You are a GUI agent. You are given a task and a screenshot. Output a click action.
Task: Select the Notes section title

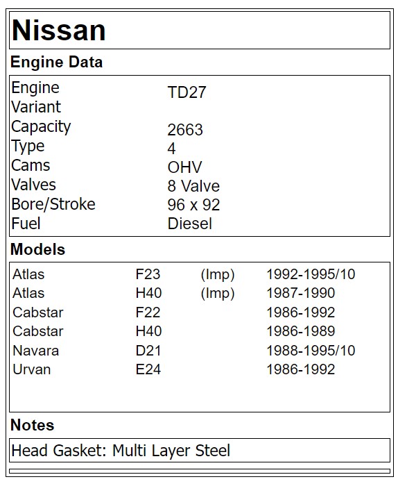point(33,425)
